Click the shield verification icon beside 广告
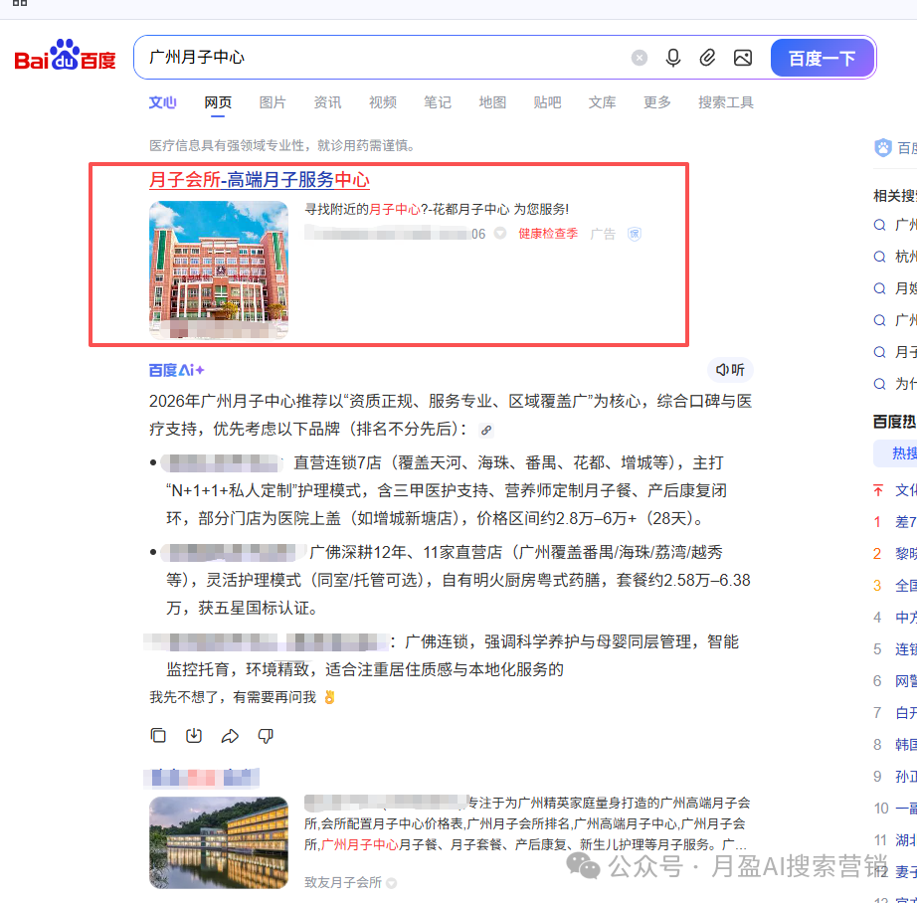 click(635, 234)
